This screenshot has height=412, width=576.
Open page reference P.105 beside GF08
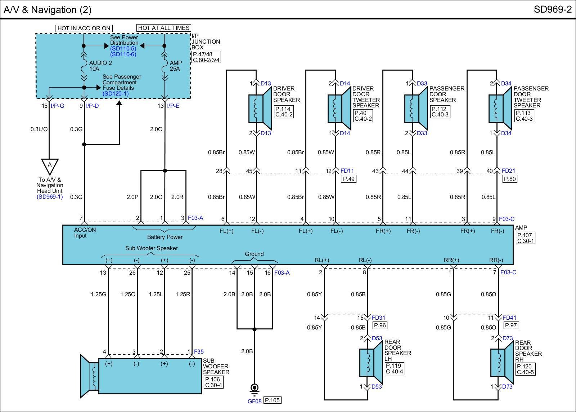[272, 400]
